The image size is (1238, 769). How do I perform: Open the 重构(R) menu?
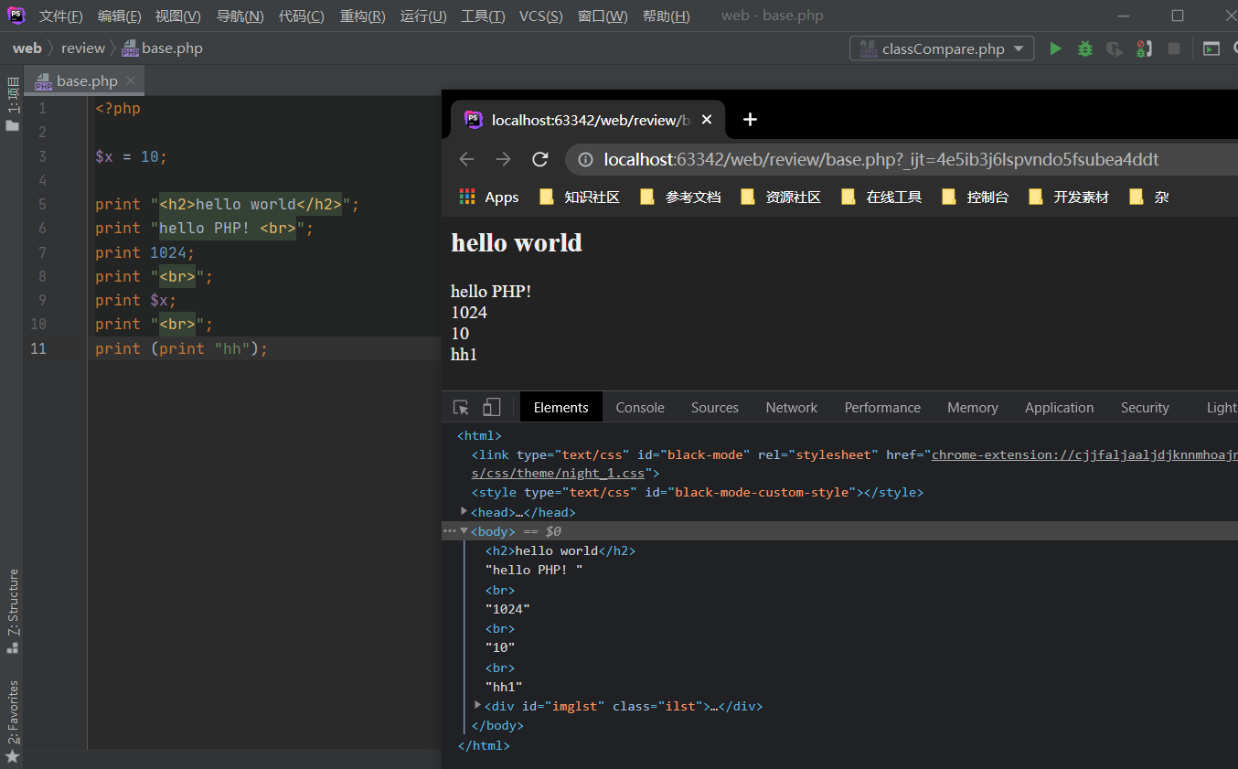[362, 16]
